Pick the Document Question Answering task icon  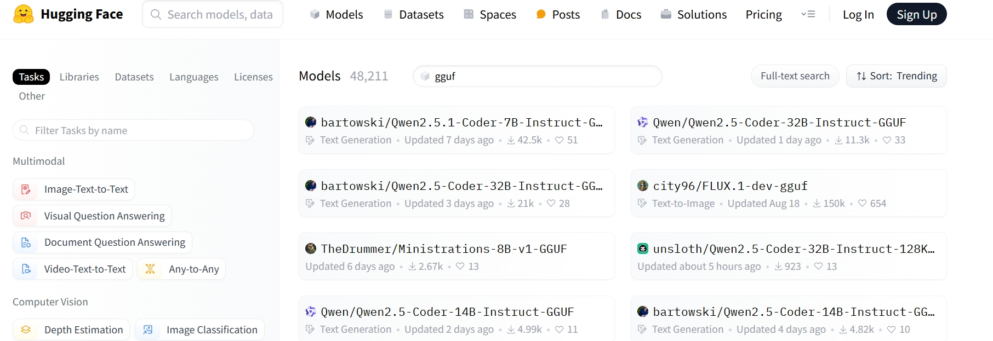(x=26, y=242)
